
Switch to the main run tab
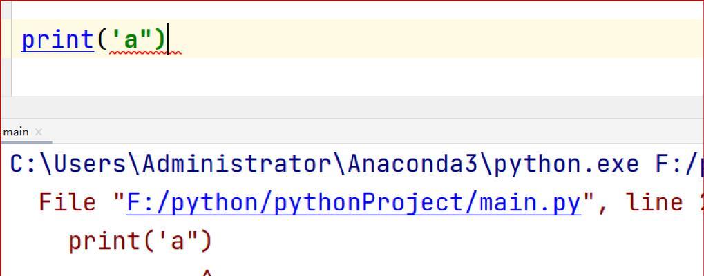pyautogui.click(x=16, y=132)
